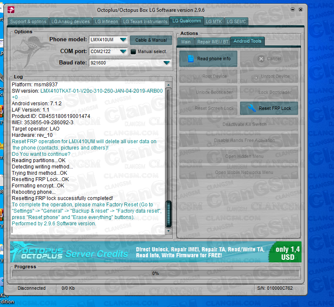Click the log scrollbar up arrow

pyautogui.click(x=169, y=85)
